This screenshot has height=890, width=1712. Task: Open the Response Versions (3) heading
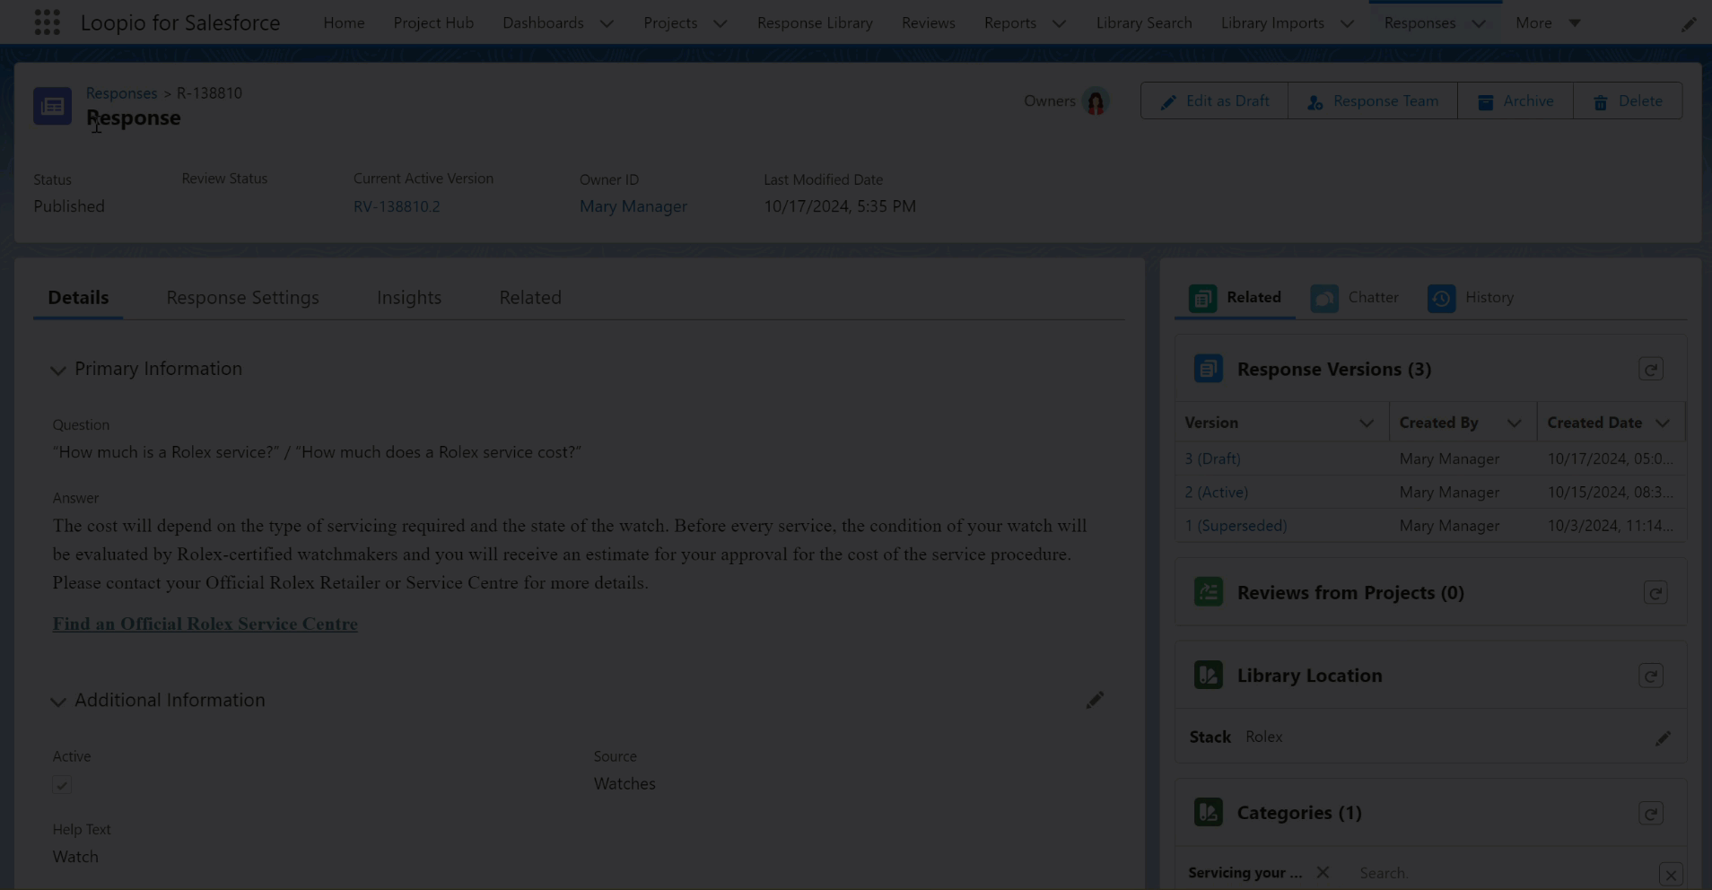click(x=1334, y=370)
